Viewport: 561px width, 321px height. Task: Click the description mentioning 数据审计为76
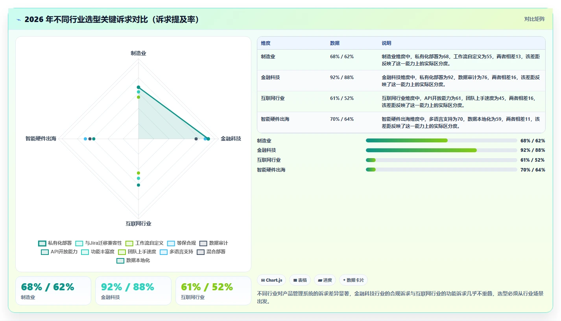[x=461, y=81]
